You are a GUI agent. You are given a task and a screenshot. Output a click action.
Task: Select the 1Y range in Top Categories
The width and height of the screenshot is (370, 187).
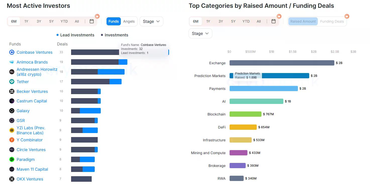pos(208,21)
